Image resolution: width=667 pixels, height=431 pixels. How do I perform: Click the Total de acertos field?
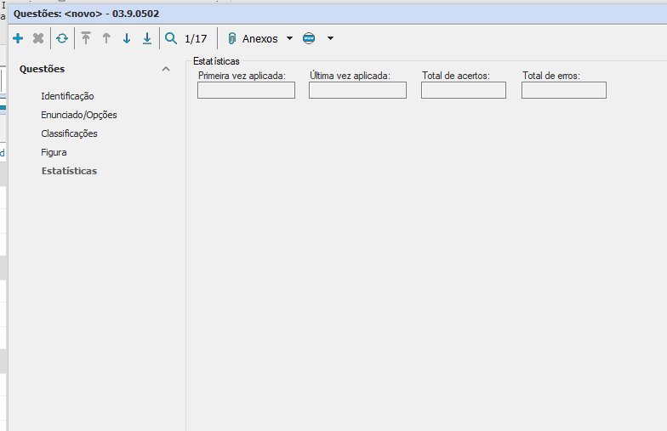463,90
